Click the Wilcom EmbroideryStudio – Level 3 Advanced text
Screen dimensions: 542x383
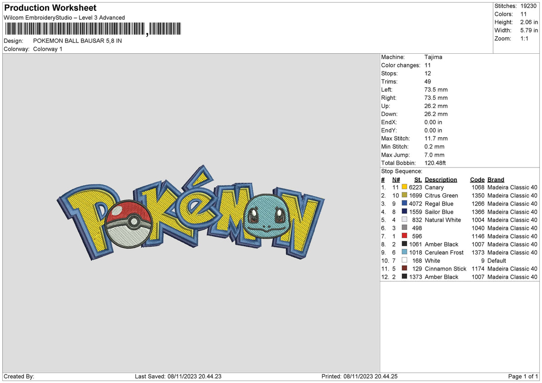pyautogui.click(x=64, y=18)
